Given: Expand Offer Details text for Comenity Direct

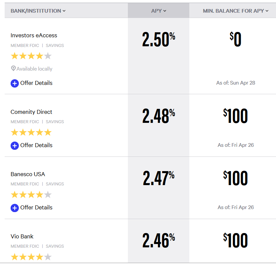Looking at the screenshot, I should [x=36, y=145].
